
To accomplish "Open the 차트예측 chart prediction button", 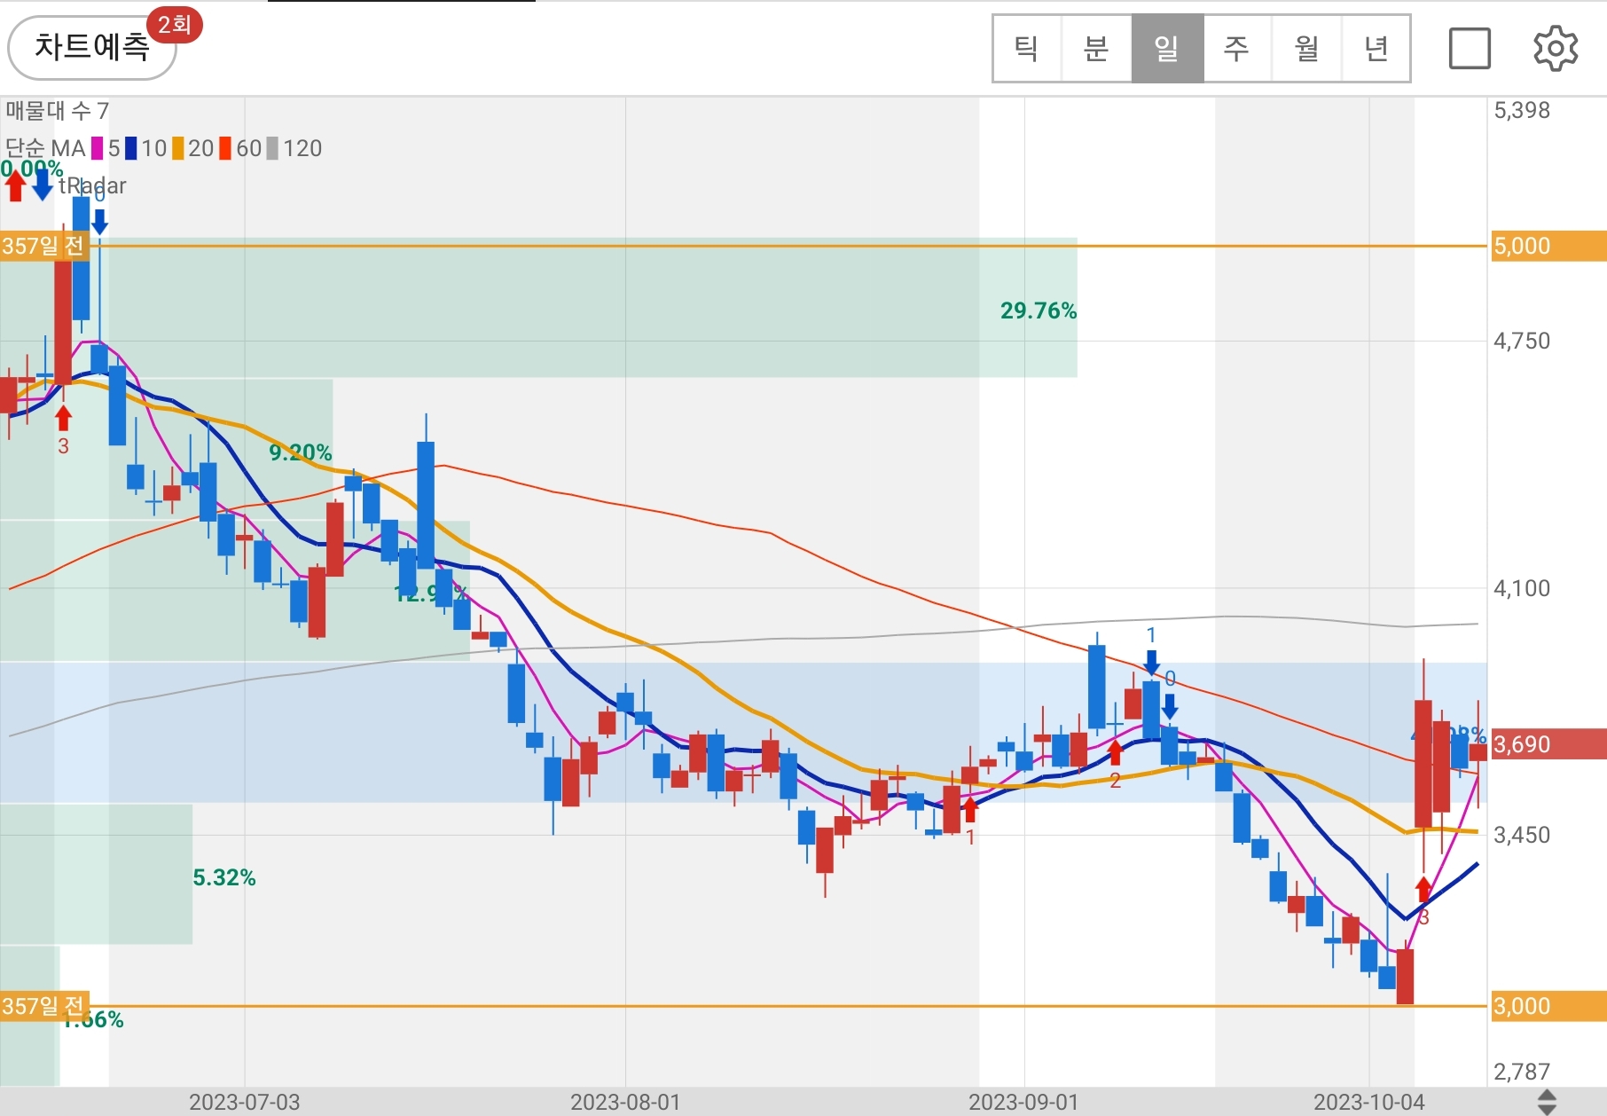I will pyautogui.click(x=92, y=48).
